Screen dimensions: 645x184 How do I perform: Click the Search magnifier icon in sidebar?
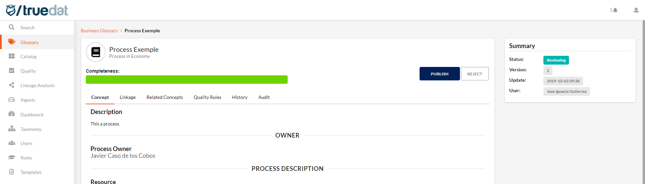pos(11,27)
